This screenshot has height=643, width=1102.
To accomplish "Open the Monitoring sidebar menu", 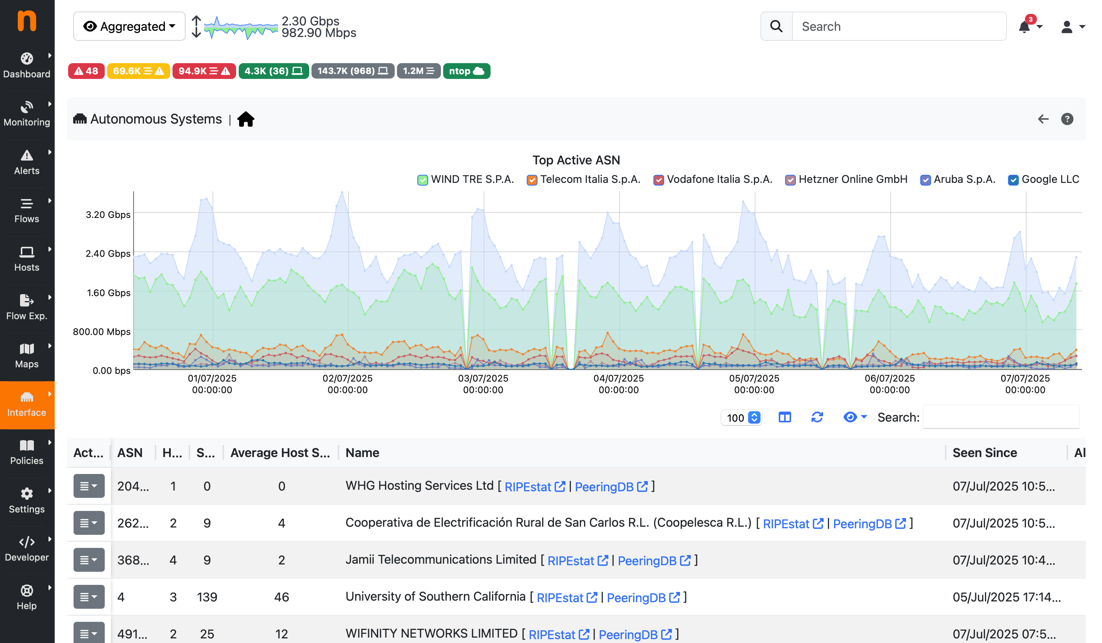I will (x=27, y=114).
